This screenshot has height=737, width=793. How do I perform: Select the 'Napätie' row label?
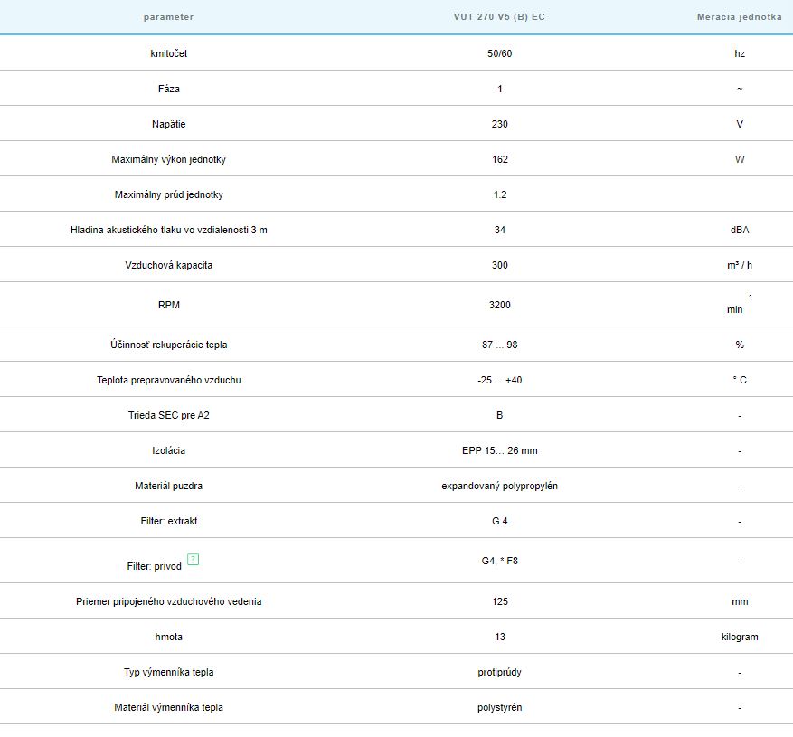coord(168,124)
